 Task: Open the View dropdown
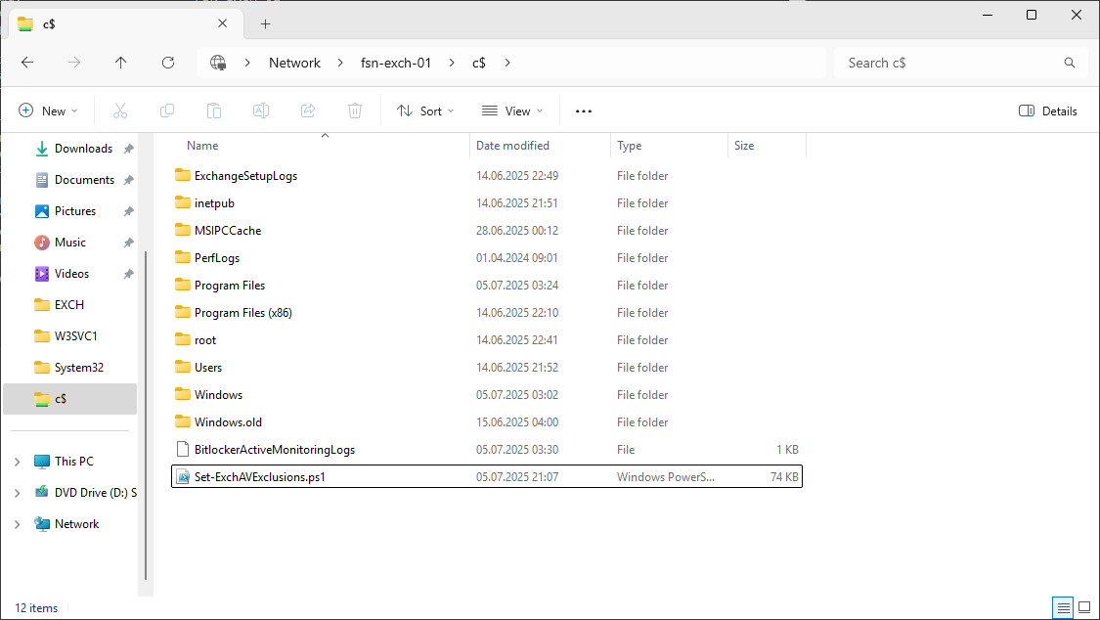pyautogui.click(x=512, y=111)
